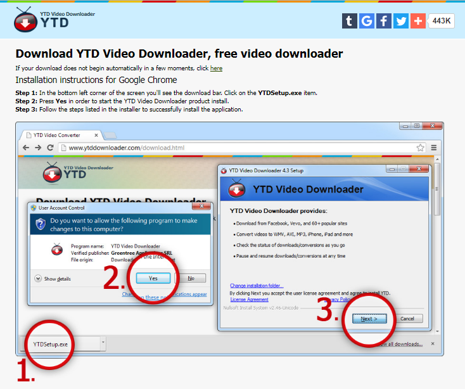This screenshot has height=389, width=465.
Task: Click Change installation folder link
Action: pyautogui.click(x=257, y=286)
